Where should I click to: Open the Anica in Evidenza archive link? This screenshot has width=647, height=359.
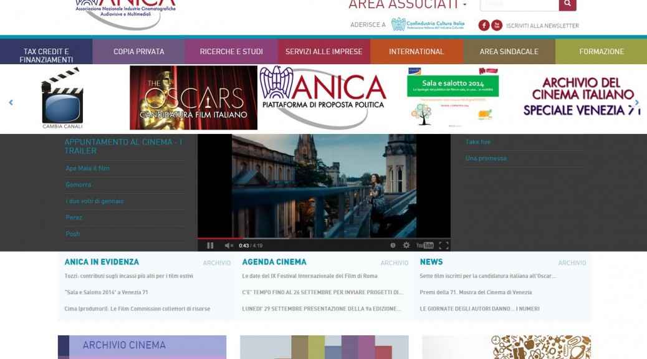(217, 263)
